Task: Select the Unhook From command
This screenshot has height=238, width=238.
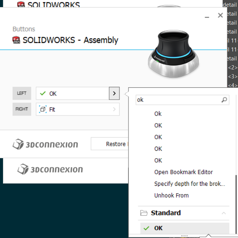Action: point(171,195)
